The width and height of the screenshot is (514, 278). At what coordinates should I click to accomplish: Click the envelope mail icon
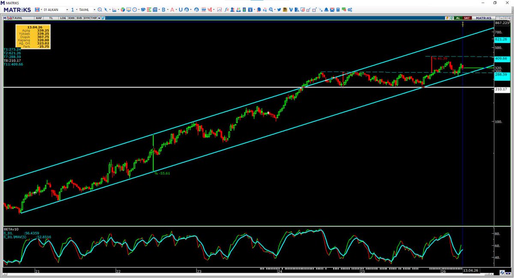tap(332, 9)
